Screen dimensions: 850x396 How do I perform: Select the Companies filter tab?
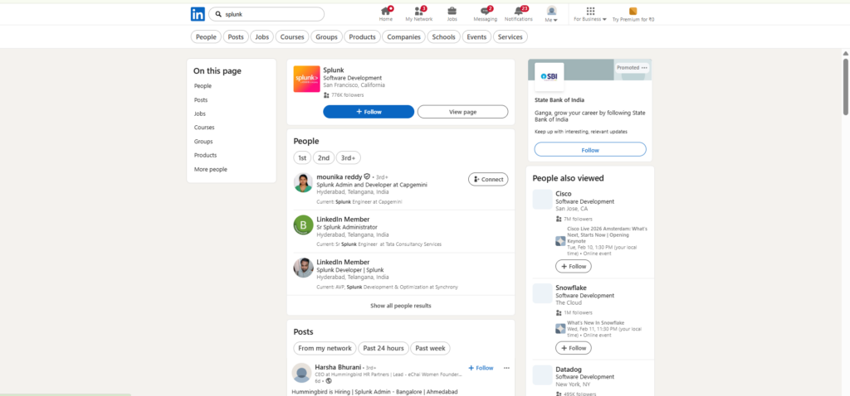tap(403, 36)
